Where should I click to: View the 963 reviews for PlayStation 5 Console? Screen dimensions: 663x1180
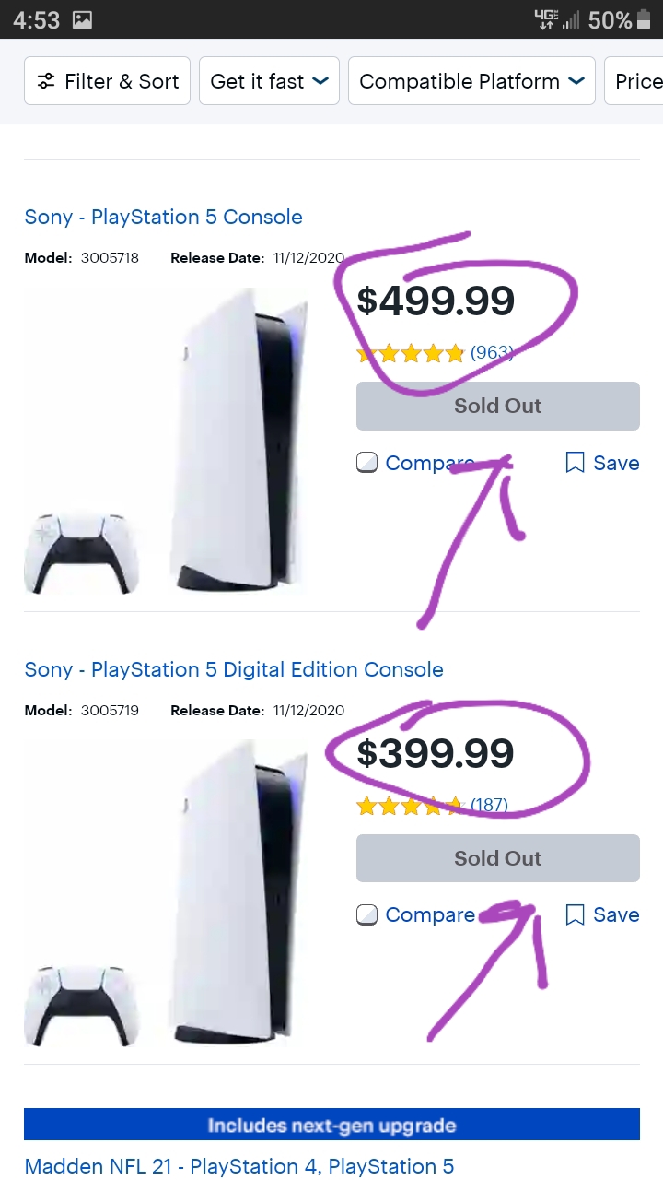[491, 352]
